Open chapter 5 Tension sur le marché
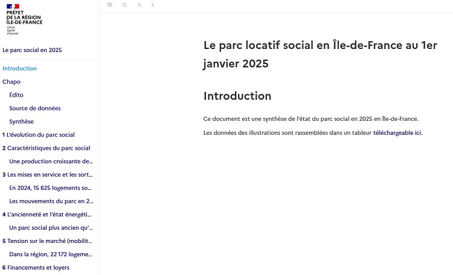 click(x=48, y=241)
